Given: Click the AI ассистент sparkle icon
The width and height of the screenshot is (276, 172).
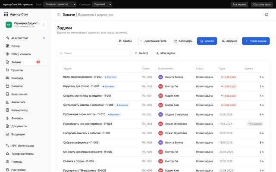Looking at the screenshot, I should (x=7, y=38).
